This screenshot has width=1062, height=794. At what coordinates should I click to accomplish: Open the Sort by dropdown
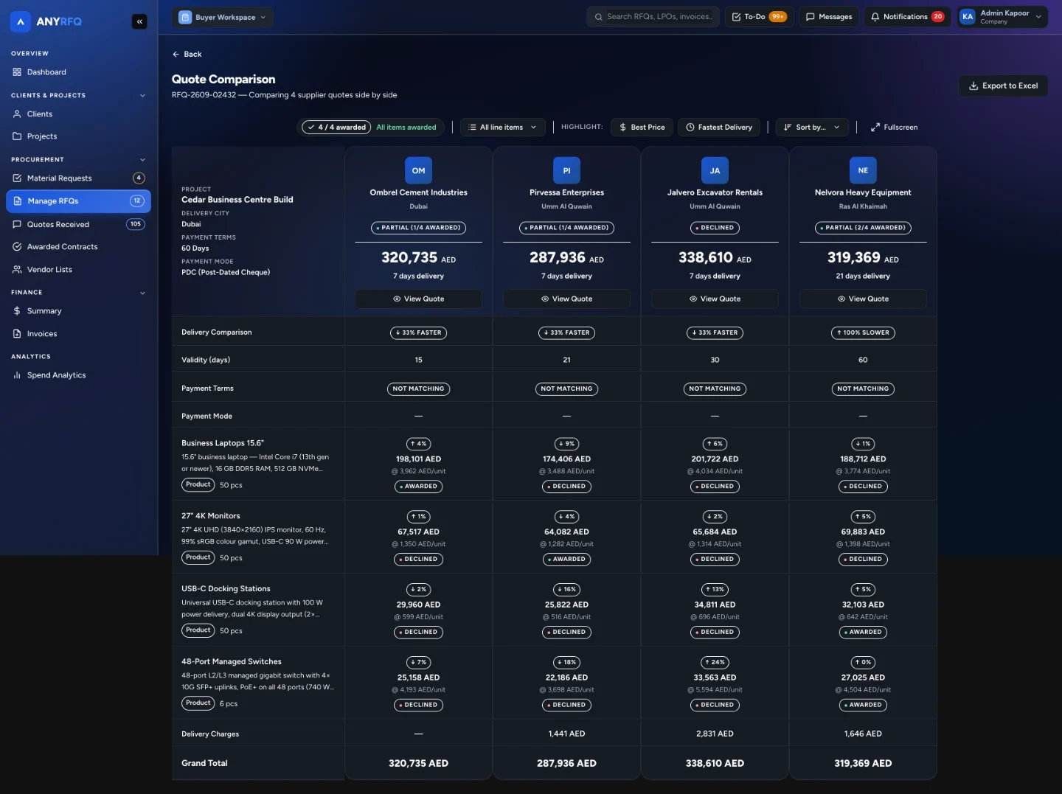click(x=812, y=128)
